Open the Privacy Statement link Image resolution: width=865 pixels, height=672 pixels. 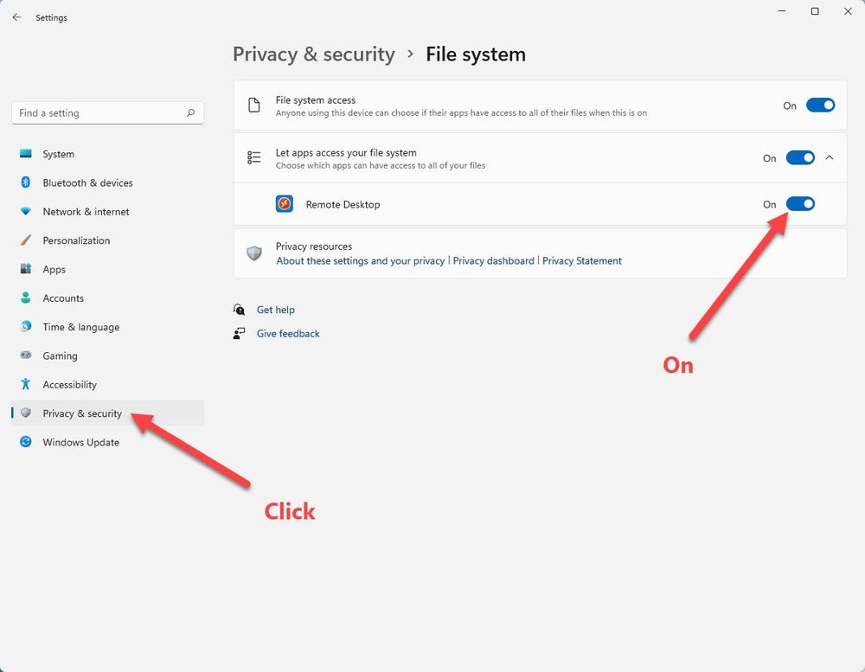(x=581, y=260)
